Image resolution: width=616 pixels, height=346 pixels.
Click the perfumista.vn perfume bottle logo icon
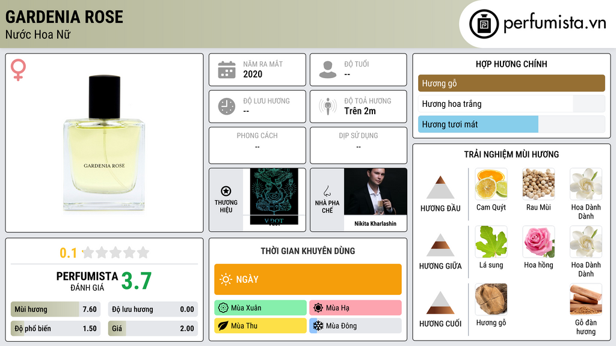click(484, 24)
